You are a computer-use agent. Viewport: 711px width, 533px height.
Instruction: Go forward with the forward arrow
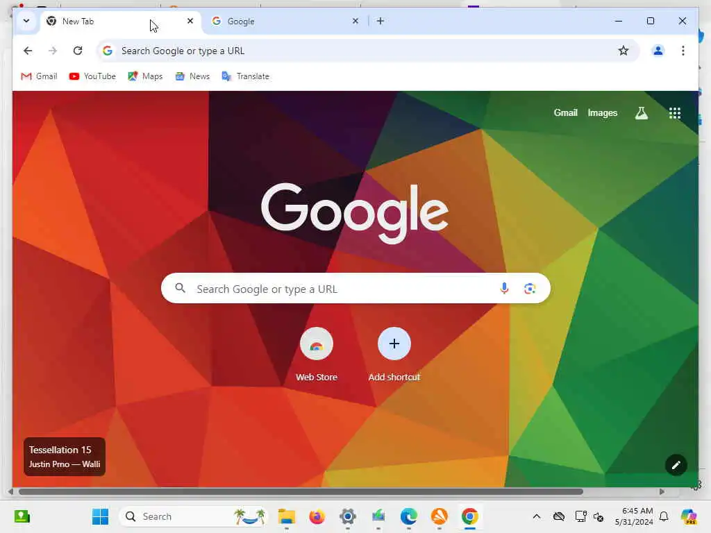coord(53,51)
